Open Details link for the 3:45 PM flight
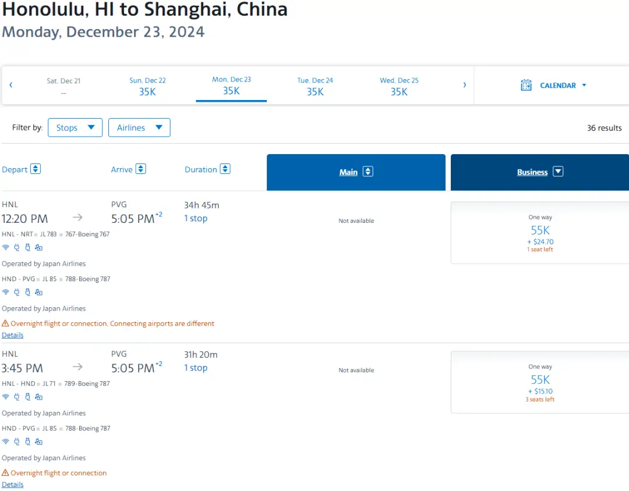 12,485
